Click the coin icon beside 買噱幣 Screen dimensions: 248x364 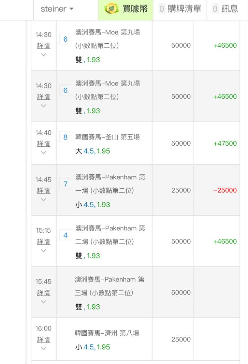tap(110, 9)
